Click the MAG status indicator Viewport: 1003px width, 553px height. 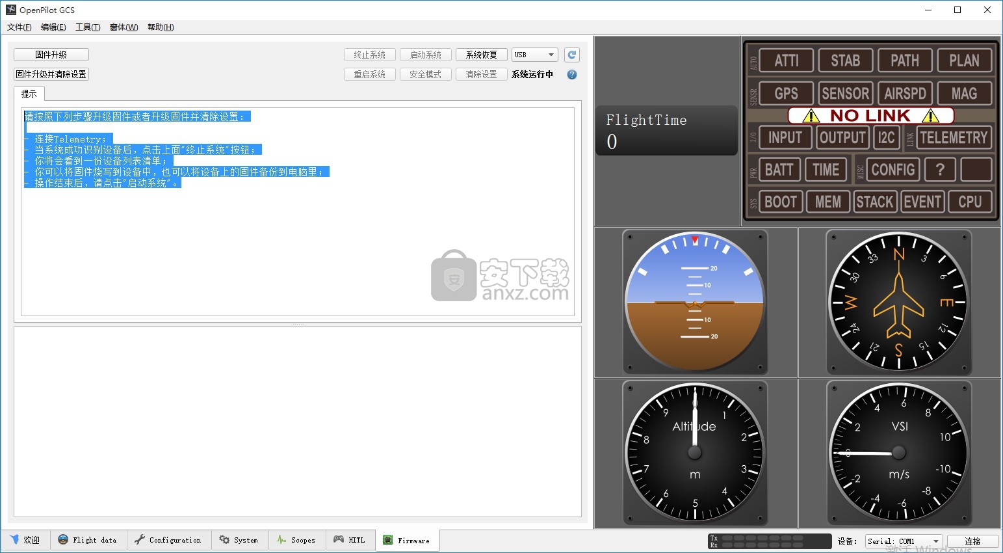click(x=964, y=94)
